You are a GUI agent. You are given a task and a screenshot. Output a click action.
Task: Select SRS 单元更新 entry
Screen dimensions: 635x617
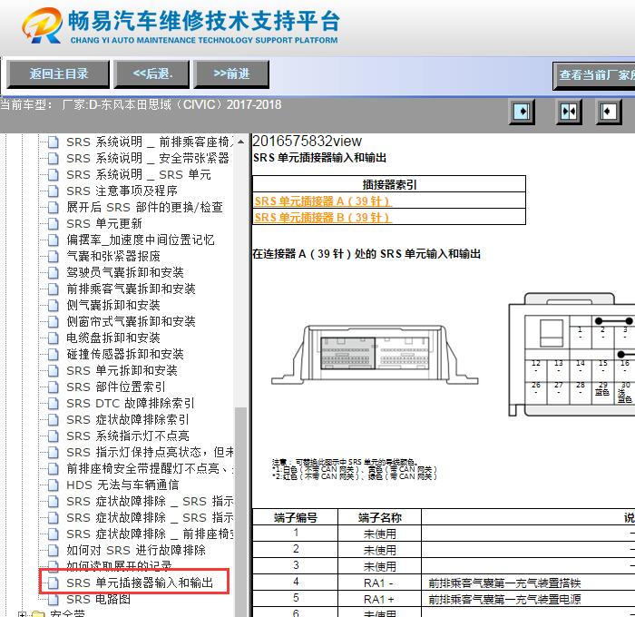(x=104, y=223)
